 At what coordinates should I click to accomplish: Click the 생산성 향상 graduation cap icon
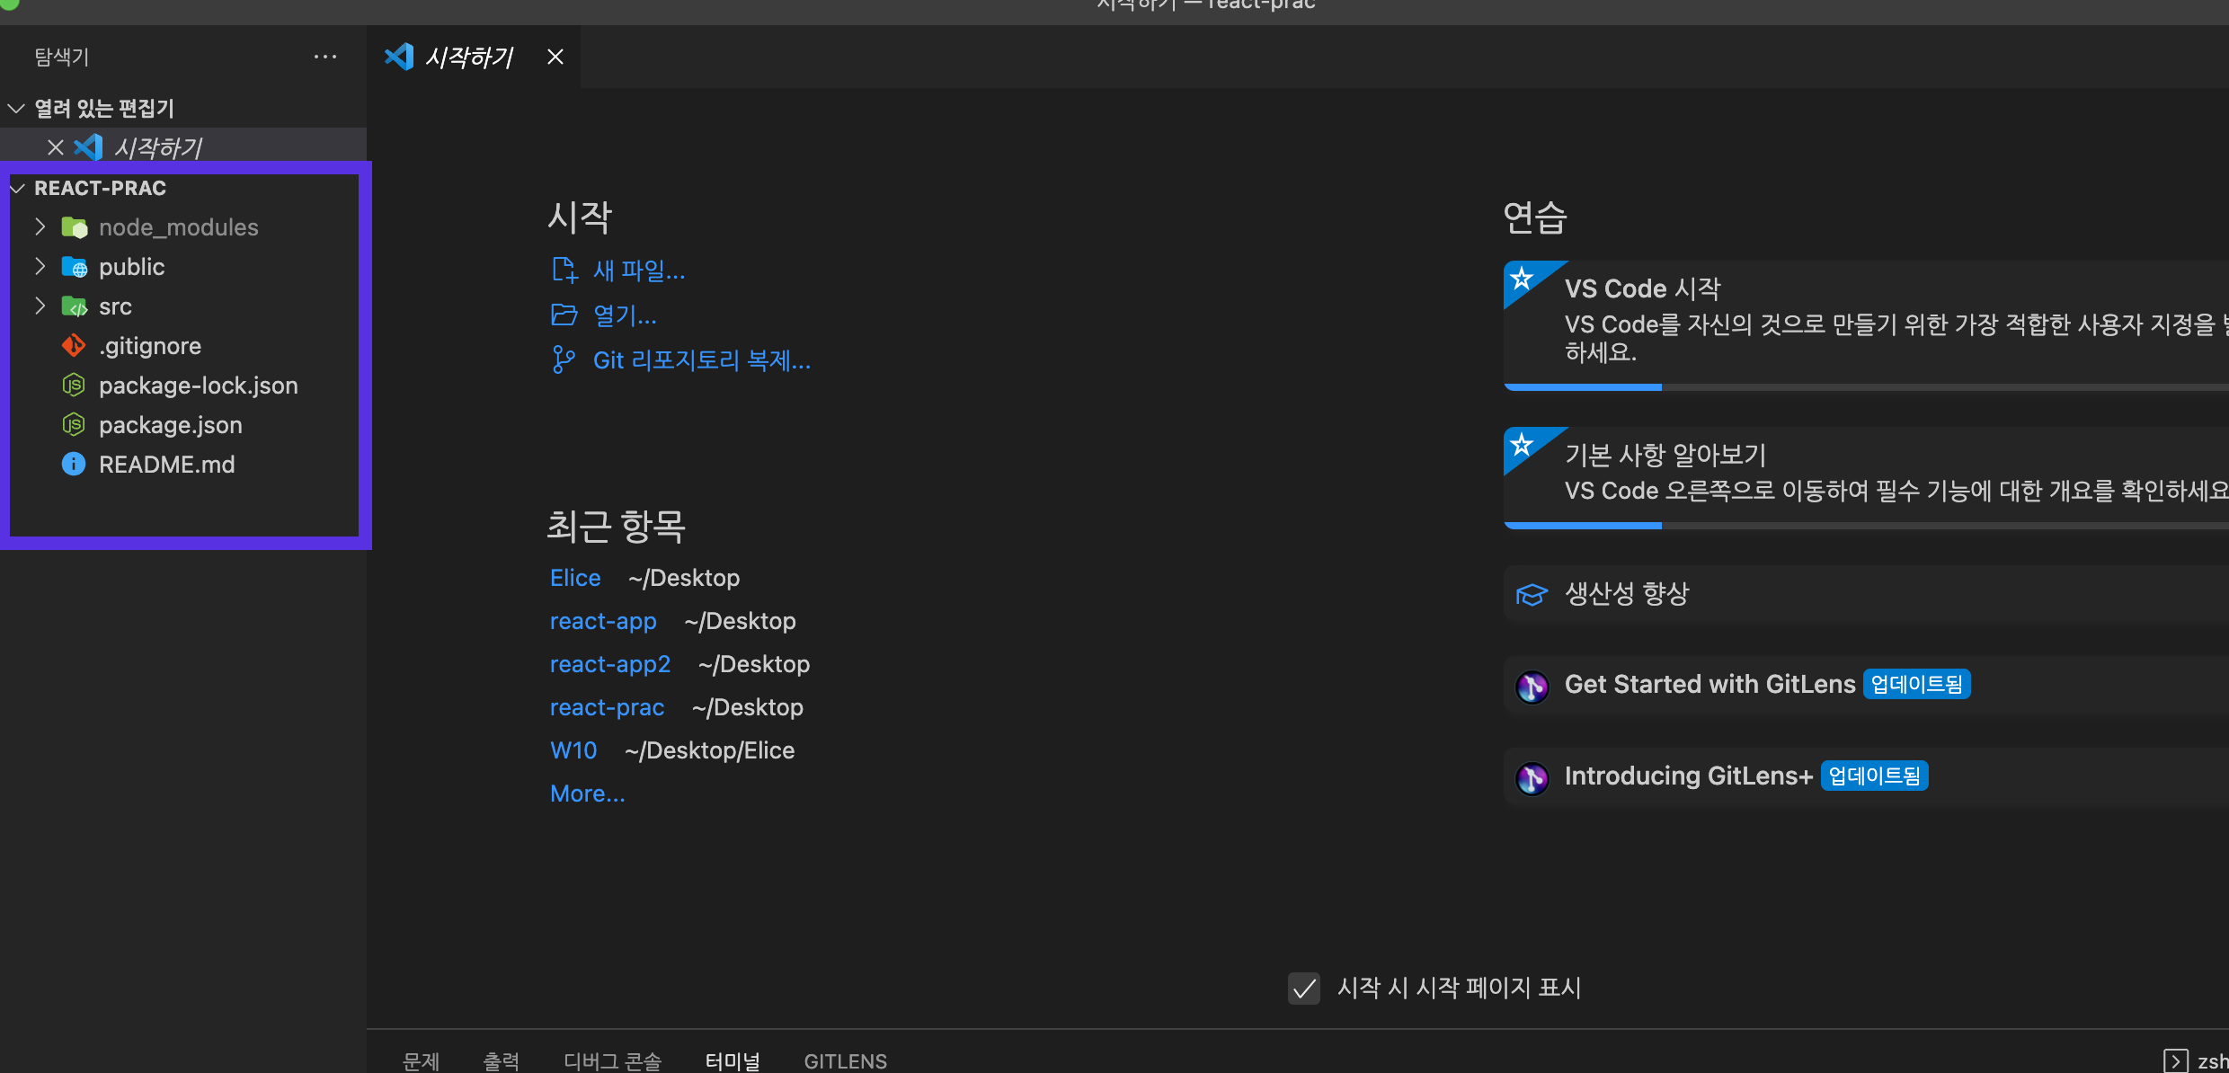[x=1532, y=594]
